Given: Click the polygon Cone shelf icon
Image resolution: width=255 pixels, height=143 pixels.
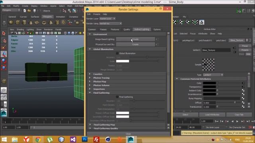Looking at the screenshot, I should [31, 22].
